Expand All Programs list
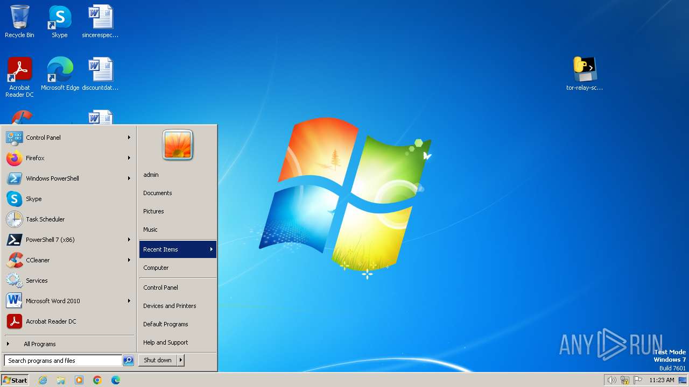 click(x=69, y=344)
